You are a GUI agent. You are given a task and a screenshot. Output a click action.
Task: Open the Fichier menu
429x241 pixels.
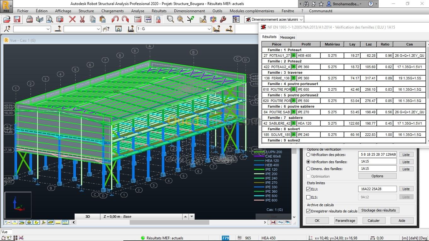click(23, 11)
